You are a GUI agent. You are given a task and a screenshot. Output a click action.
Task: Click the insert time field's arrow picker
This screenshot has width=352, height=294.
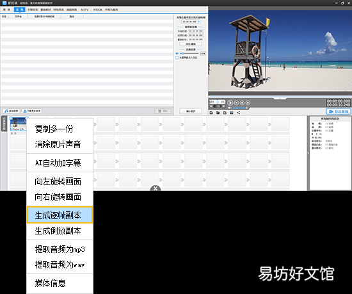(199, 22)
